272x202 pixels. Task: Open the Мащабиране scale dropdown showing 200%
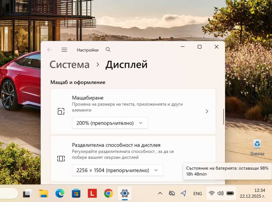[x=110, y=123]
